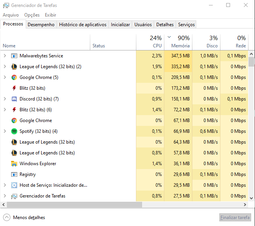Click the Finalizar tarefa button

click(x=235, y=218)
